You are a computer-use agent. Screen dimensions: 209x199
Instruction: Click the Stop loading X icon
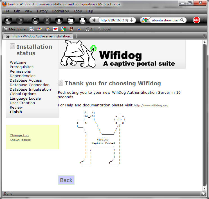pos(47,20)
